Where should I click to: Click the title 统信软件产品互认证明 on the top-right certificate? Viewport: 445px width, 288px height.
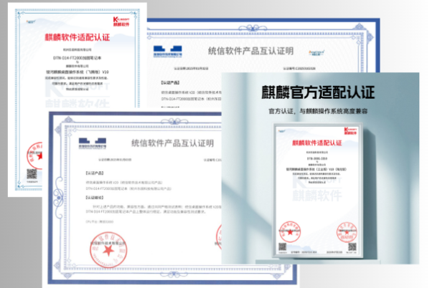tap(251, 51)
